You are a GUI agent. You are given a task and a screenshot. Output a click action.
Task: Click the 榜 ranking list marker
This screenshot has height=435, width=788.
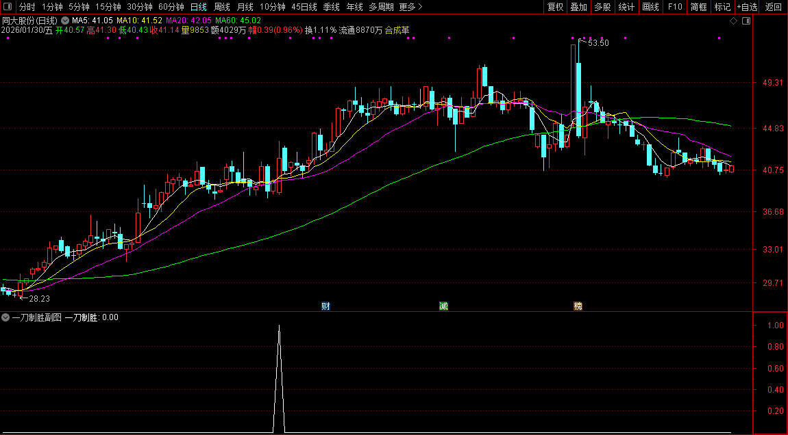[x=578, y=306]
